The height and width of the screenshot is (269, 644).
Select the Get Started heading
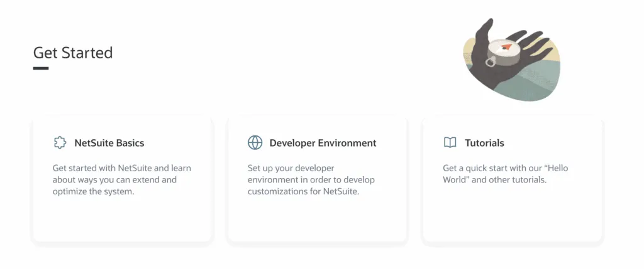point(73,53)
